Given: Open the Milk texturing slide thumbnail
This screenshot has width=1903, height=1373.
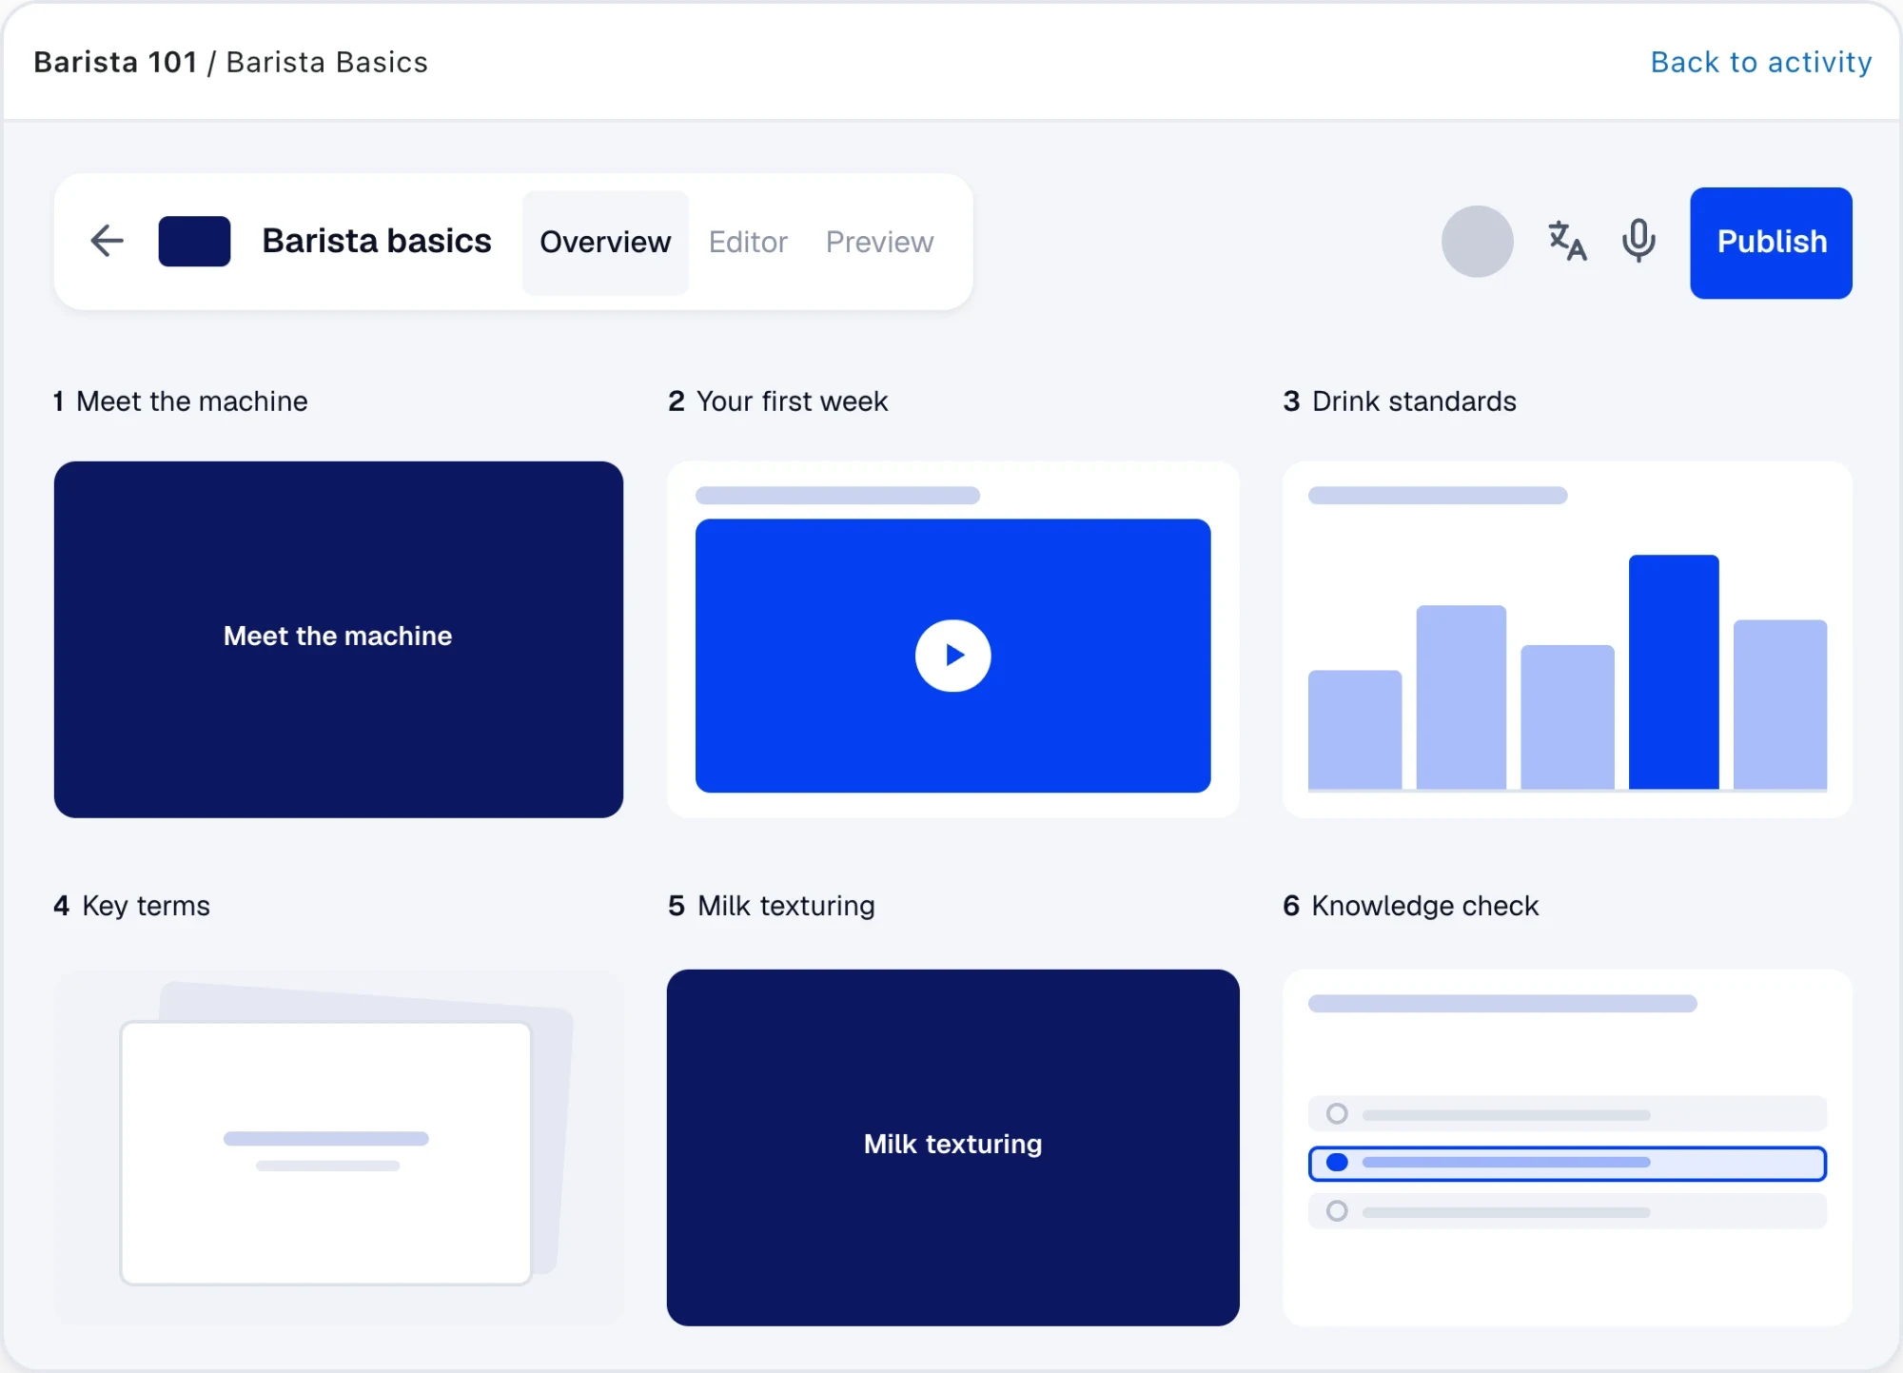Looking at the screenshot, I should tap(952, 1147).
